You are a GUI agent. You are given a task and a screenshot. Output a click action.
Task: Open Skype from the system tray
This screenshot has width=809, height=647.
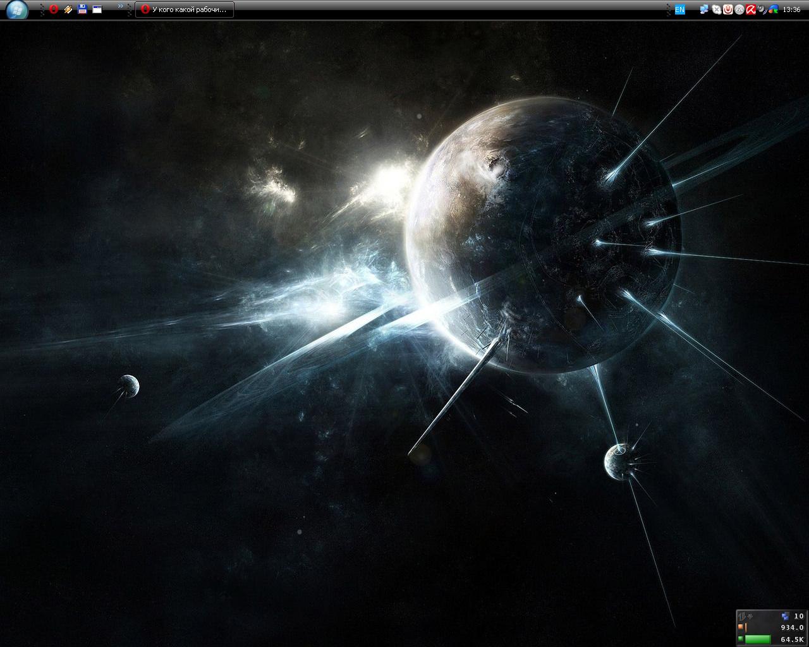pyautogui.click(x=716, y=9)
